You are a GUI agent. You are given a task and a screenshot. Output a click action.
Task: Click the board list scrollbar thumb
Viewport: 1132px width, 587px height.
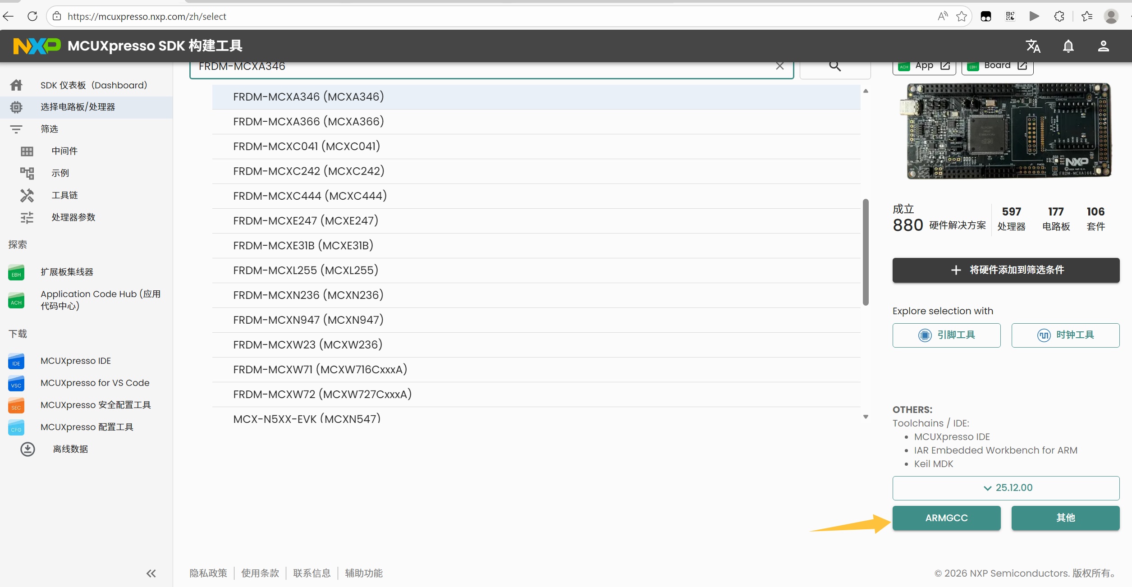point(866,252)
